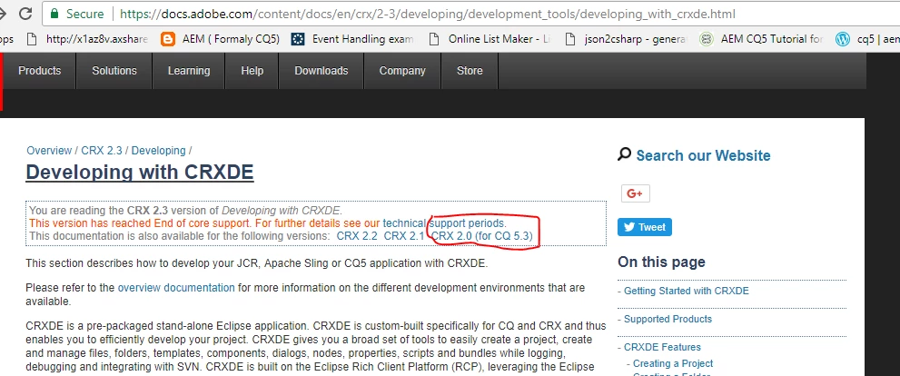Reload the page with the refresh icon

pos(25,13)
